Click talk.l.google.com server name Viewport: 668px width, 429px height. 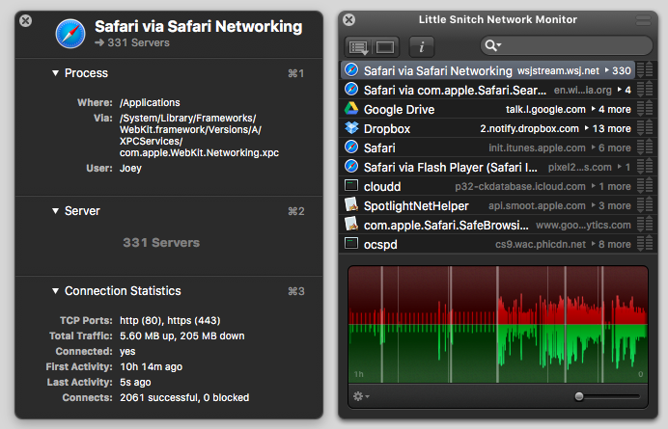(545, 109)
